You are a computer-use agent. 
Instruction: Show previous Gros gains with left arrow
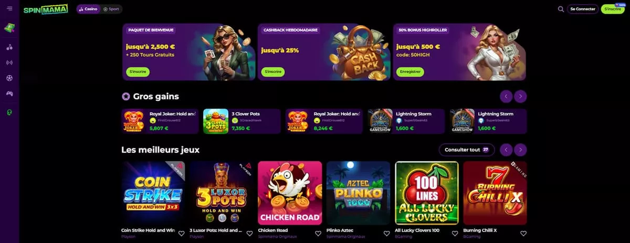pos(506,96)
